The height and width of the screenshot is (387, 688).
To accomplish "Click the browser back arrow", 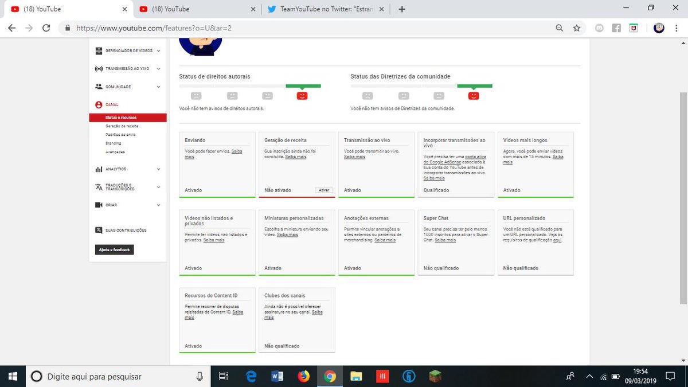I will point(11,28).
